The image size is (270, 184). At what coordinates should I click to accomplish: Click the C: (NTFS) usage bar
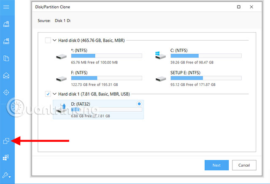[206, 56]
